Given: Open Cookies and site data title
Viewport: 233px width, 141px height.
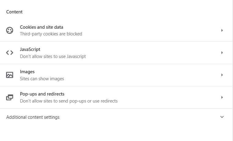Looking at the screenshot, I should [x=42, y=27].
